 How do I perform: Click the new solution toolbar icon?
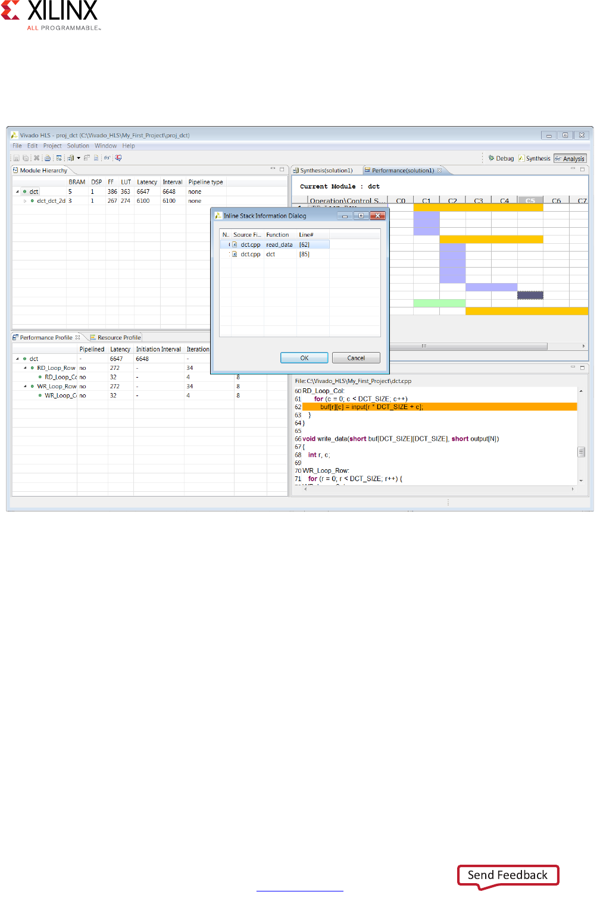pos(71,158)
